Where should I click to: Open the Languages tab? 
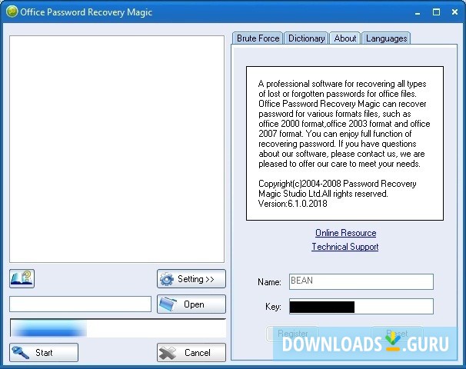click(x=386, y=38)
